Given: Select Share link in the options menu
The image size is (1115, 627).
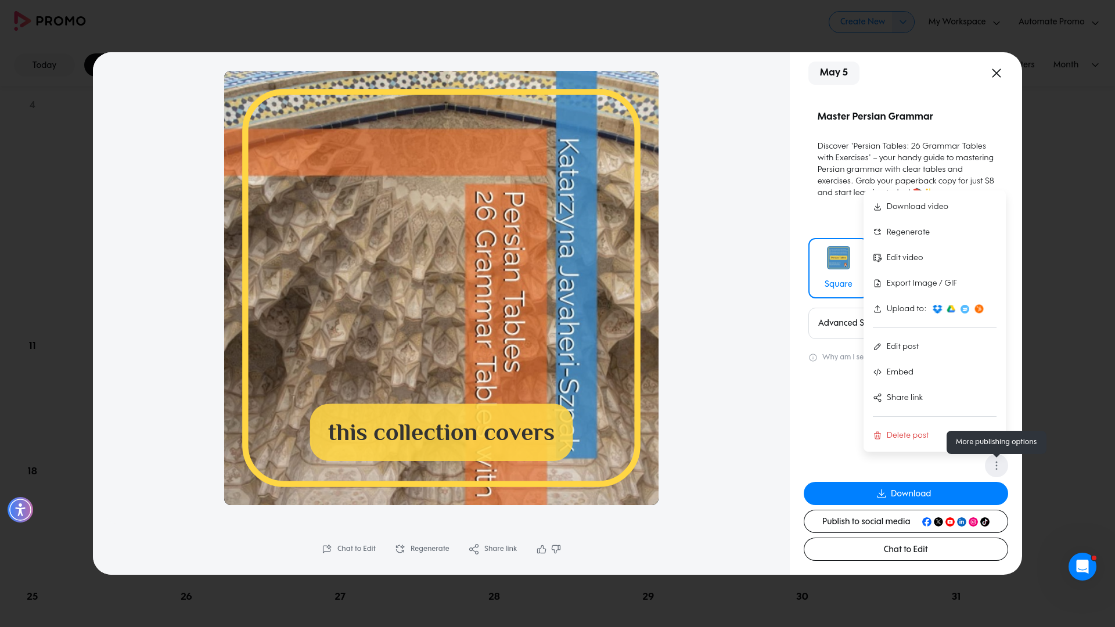Looking at the screenshot, I should pyautogui.click(x=934, y=398).
